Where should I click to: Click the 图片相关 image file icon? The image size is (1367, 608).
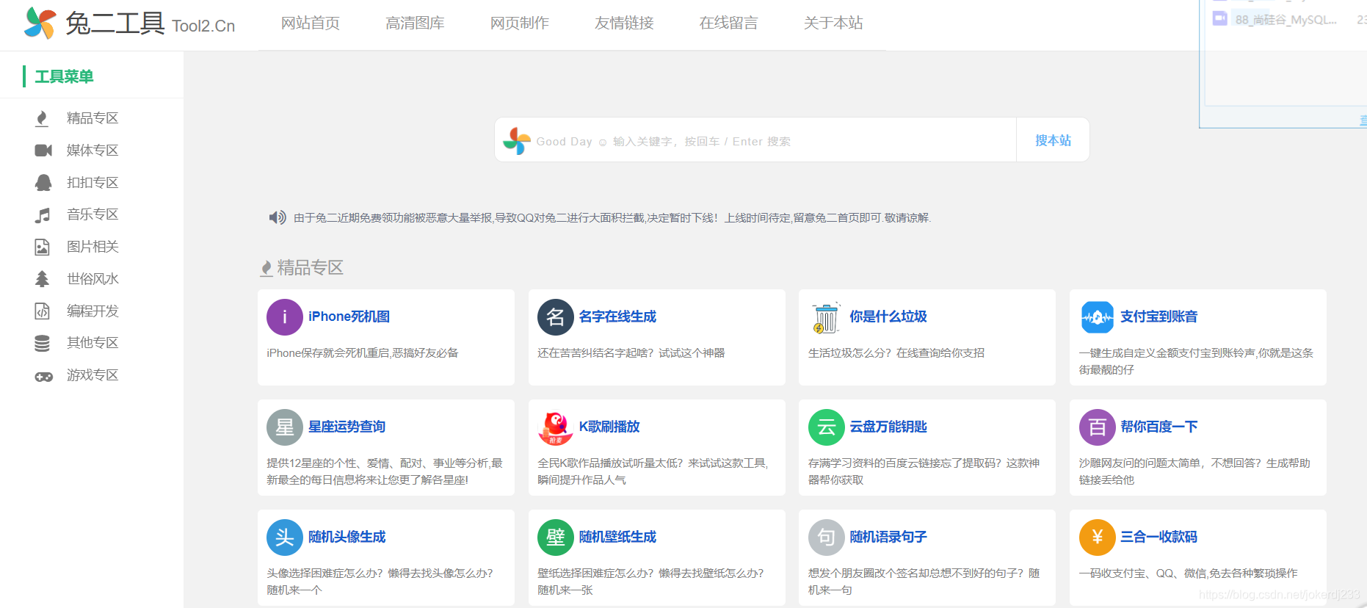[43, 247]
